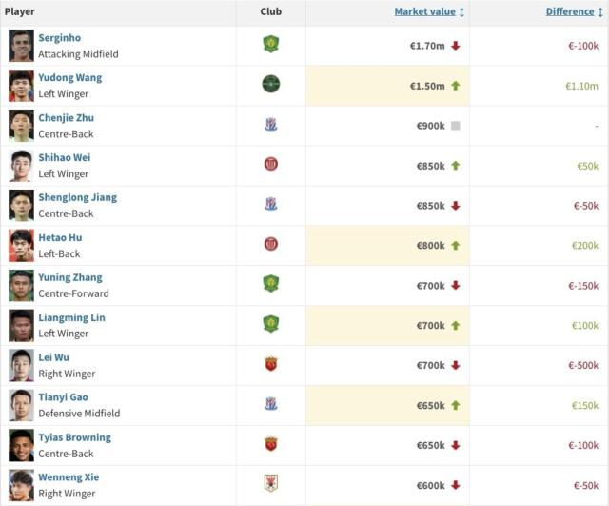Go to Tyias Browning's profile
Image resolution: width=609 pixels, height=506 pixels.
tap(74, 438)
